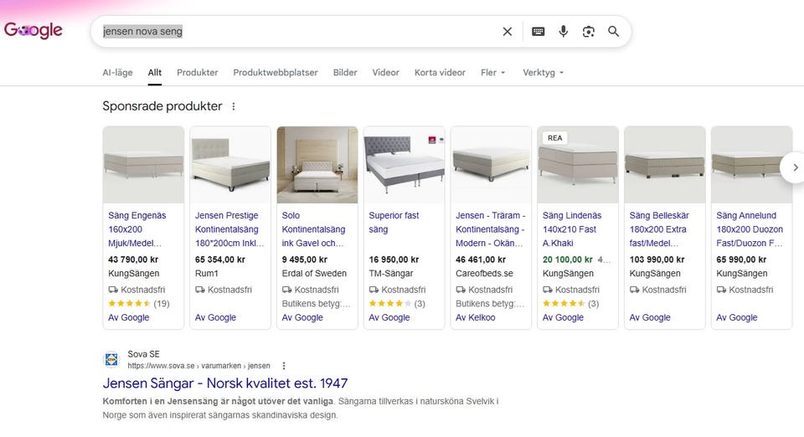
Task: Open the Produktwebbplatser tab
Action: 276,72
